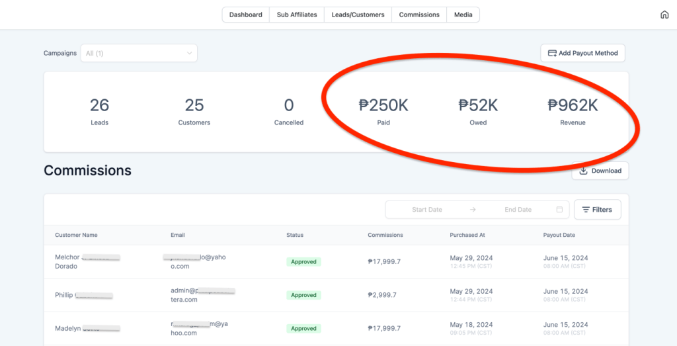The height and width of the screenshot is (346, 677).
Task: Click the Approved badge for Phillip
Action: point(303,295)
